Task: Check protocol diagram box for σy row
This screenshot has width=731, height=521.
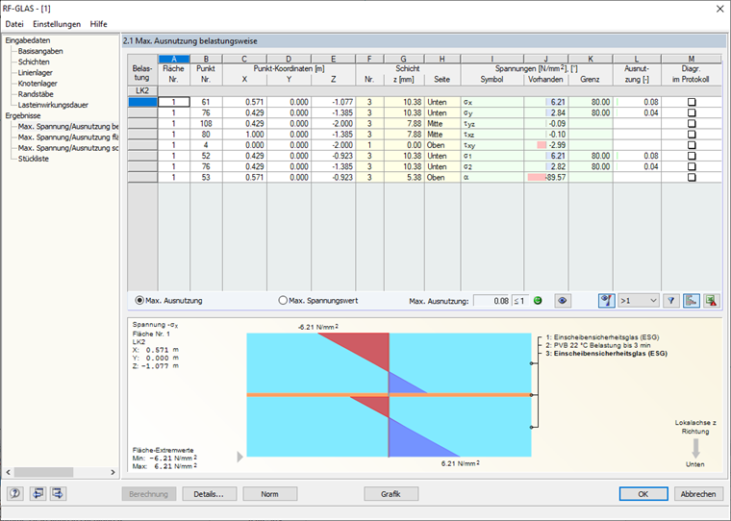Action: 692,112
